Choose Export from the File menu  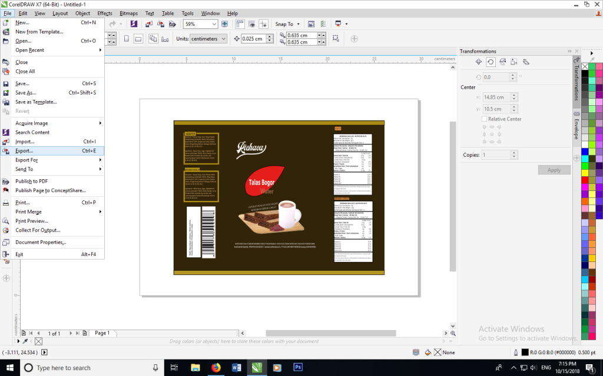click(52, 151)
